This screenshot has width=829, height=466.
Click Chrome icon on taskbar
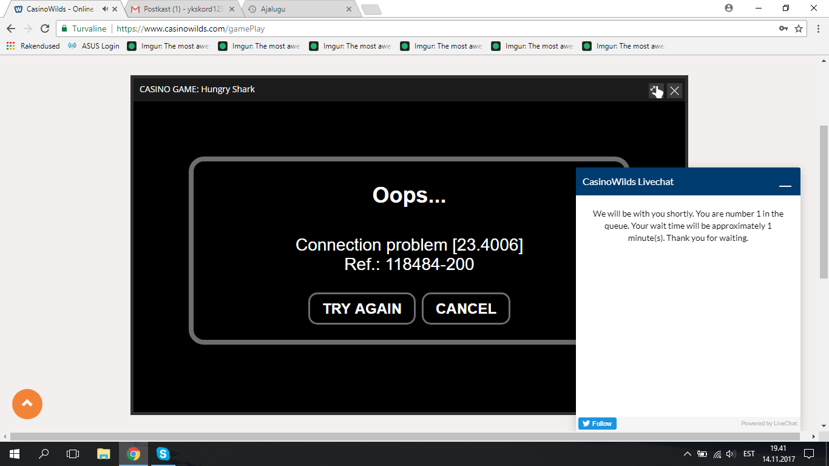[x=134, y=454]
